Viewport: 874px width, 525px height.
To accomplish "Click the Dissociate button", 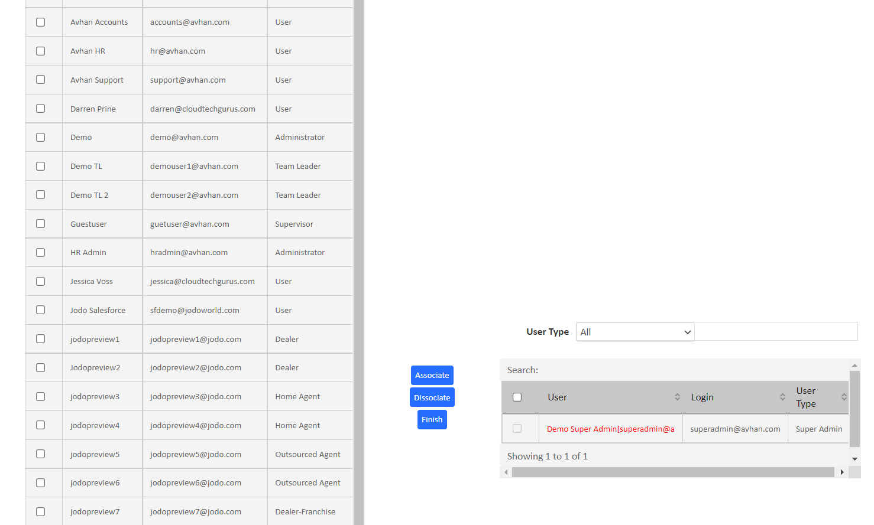I will click(x=432, y=397).
